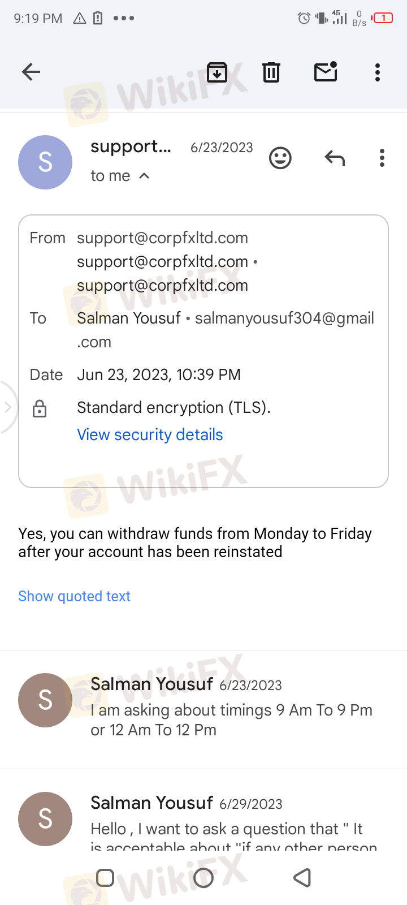
Task: Tap the back arrow to exit email
Action: click(x=31, y=72)
